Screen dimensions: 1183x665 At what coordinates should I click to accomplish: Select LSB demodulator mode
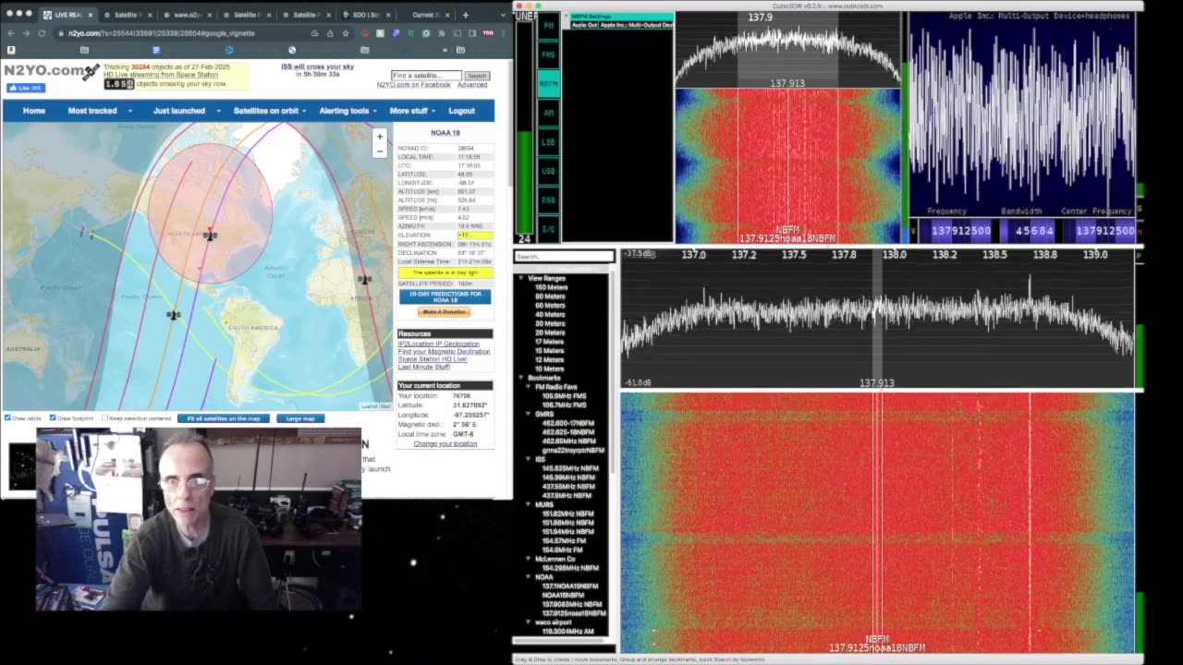pyautogui.click(x=548, y=142)
